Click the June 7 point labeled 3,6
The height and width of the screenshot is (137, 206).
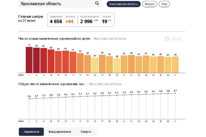click(29, 99)
